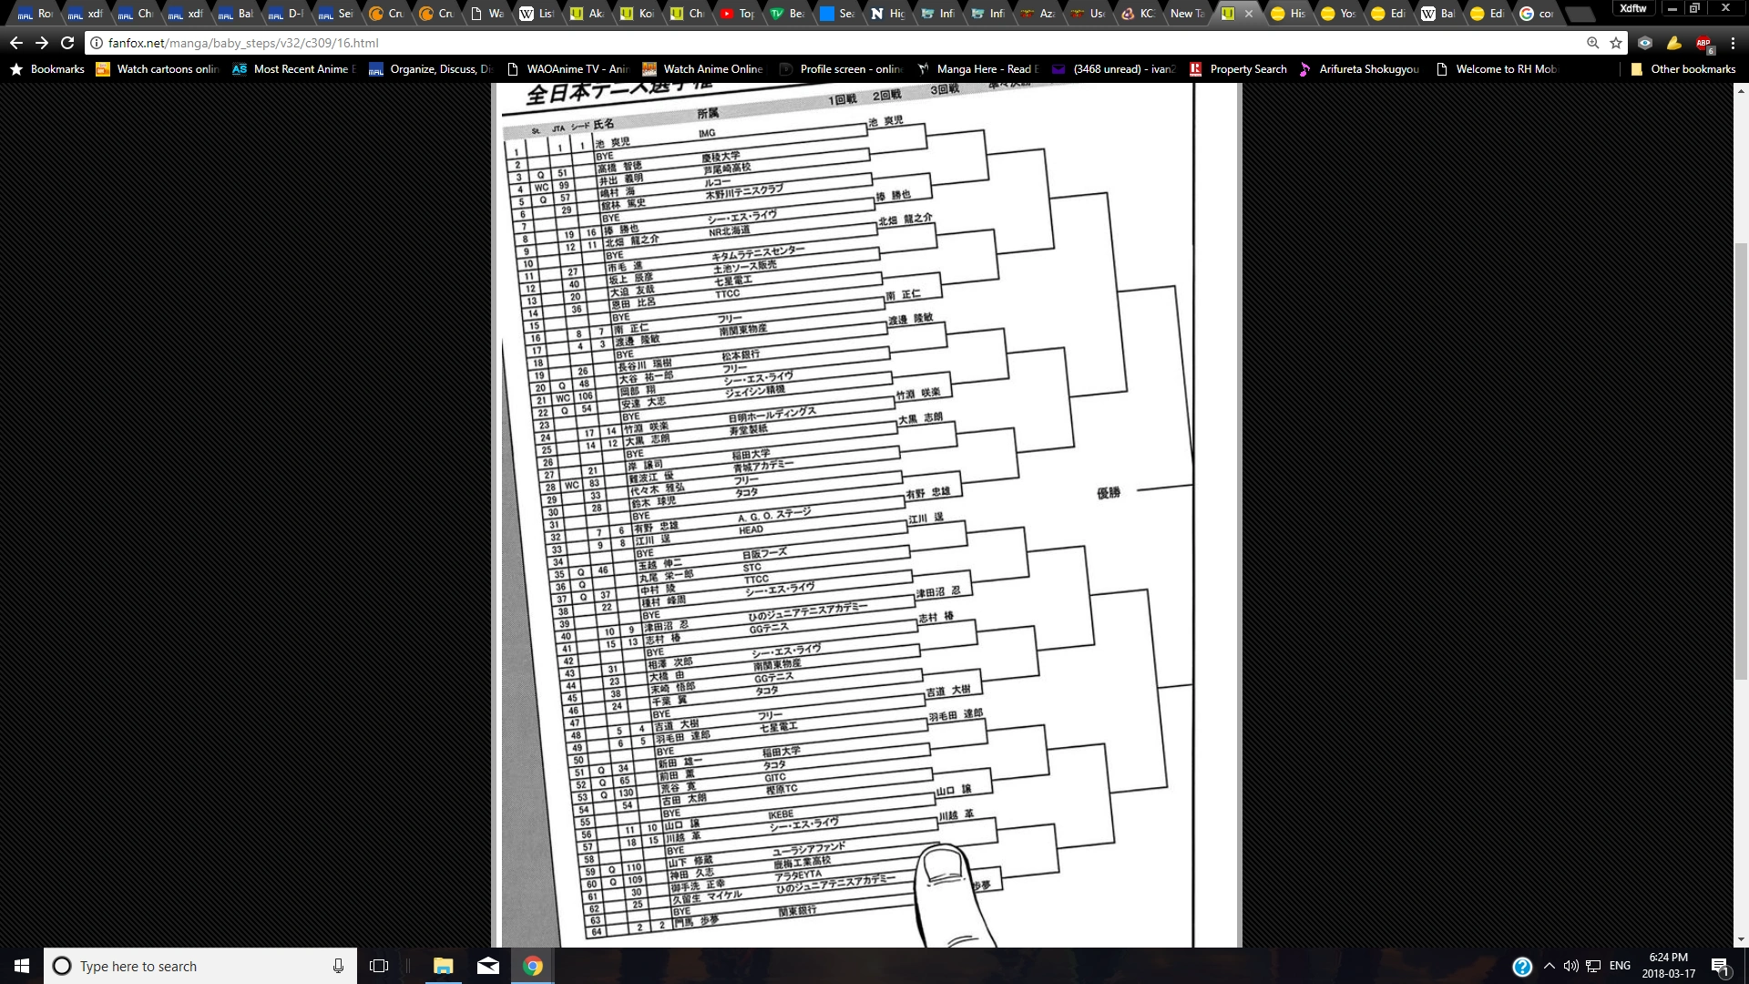This screenshot has width=1749, height=984.
Task: Open the page zoom indicator icon
Action: pyautogui.click(x=1592, y=43)
